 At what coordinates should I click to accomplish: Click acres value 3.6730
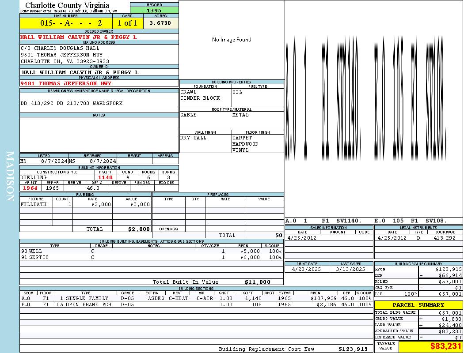[160, 23]
